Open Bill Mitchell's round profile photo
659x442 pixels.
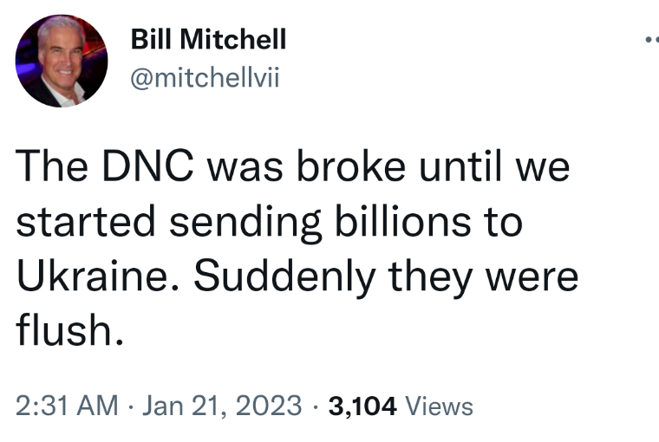point(62,61)
